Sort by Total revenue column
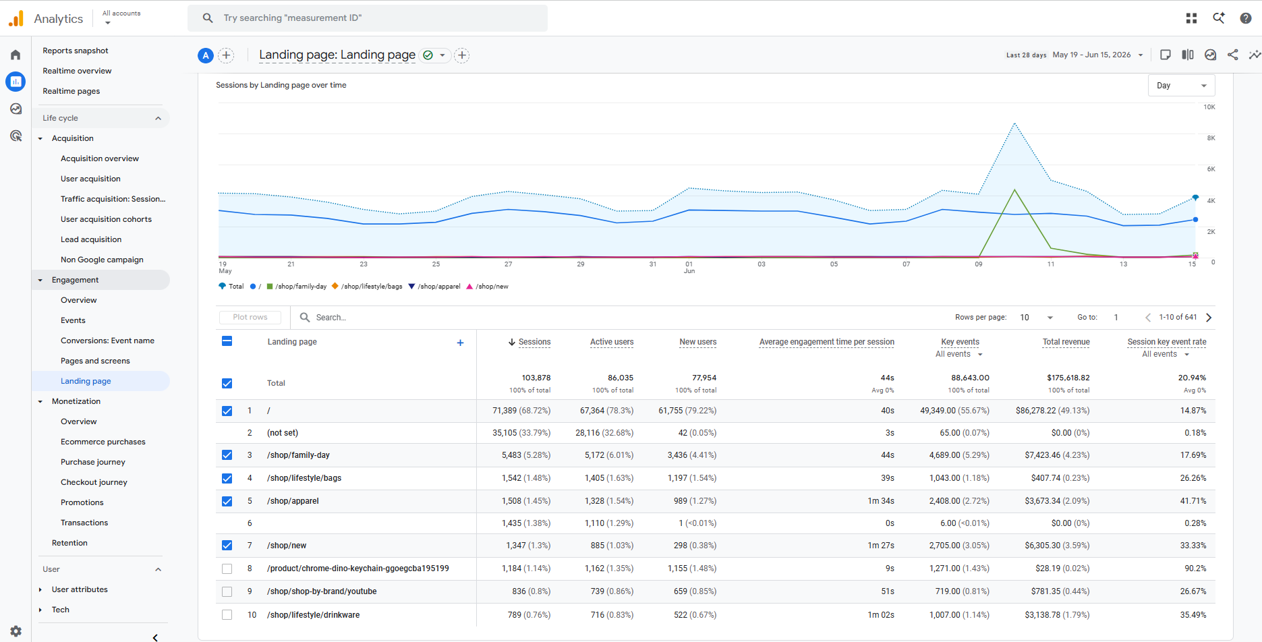 point(1066,342)
